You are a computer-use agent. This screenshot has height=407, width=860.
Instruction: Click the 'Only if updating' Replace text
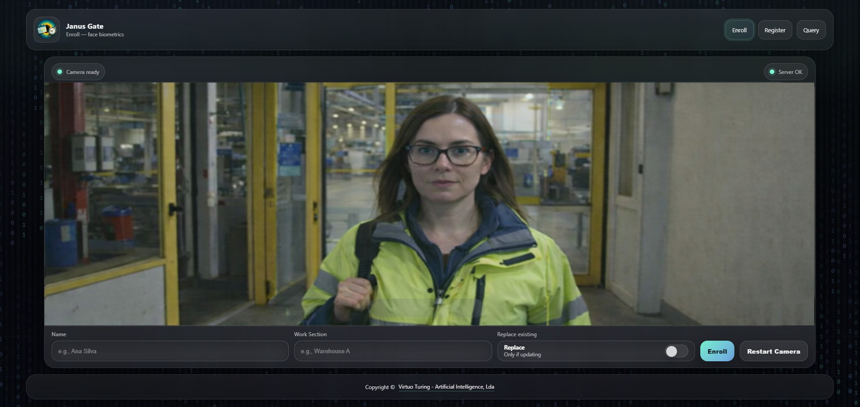coord(522,355)
